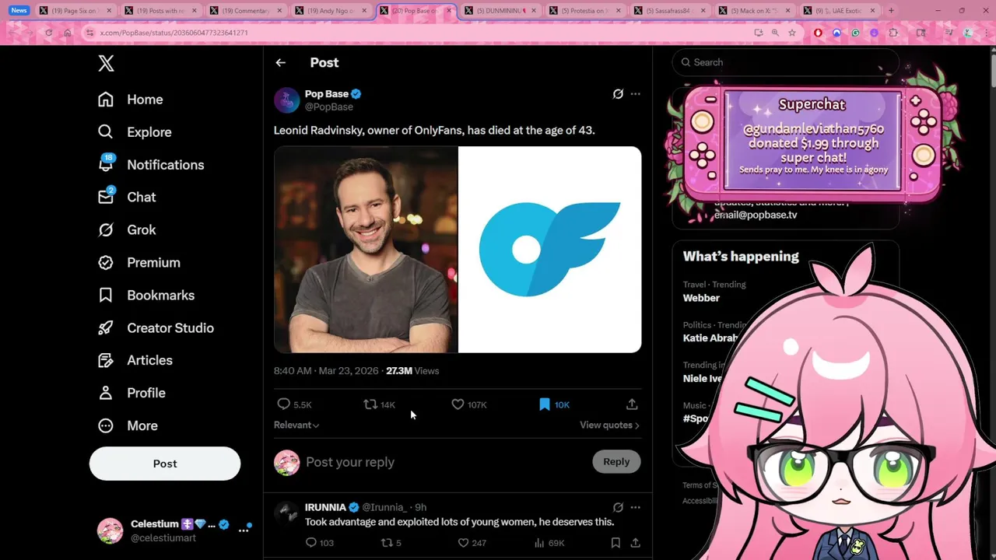This screenshot has height=560, width=996.
Task: Open Articles in the sidebar
Action: click(135, 361)
